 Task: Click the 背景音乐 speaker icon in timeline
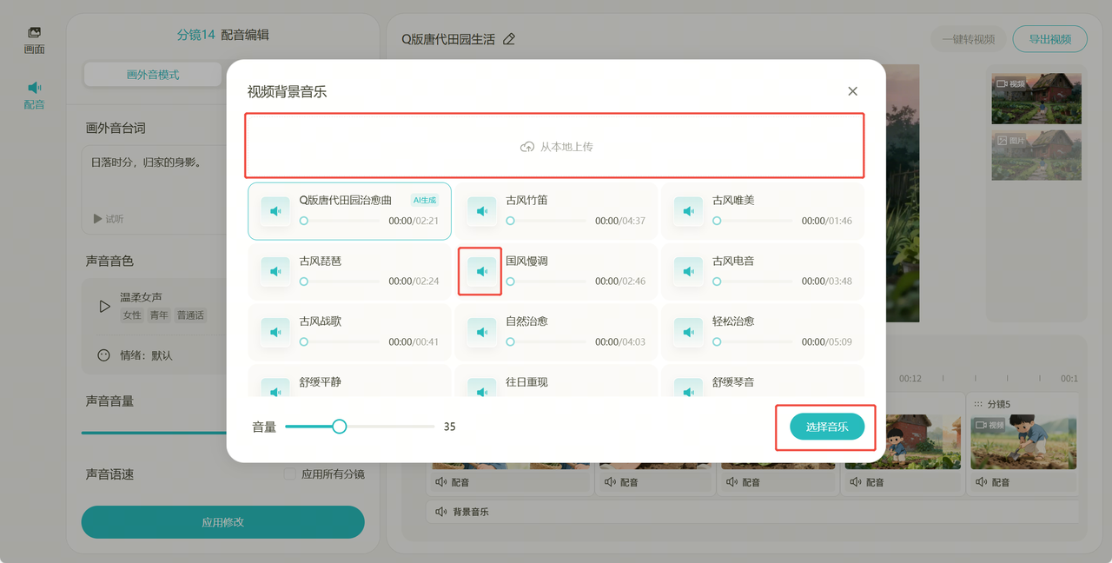(441, 512)
